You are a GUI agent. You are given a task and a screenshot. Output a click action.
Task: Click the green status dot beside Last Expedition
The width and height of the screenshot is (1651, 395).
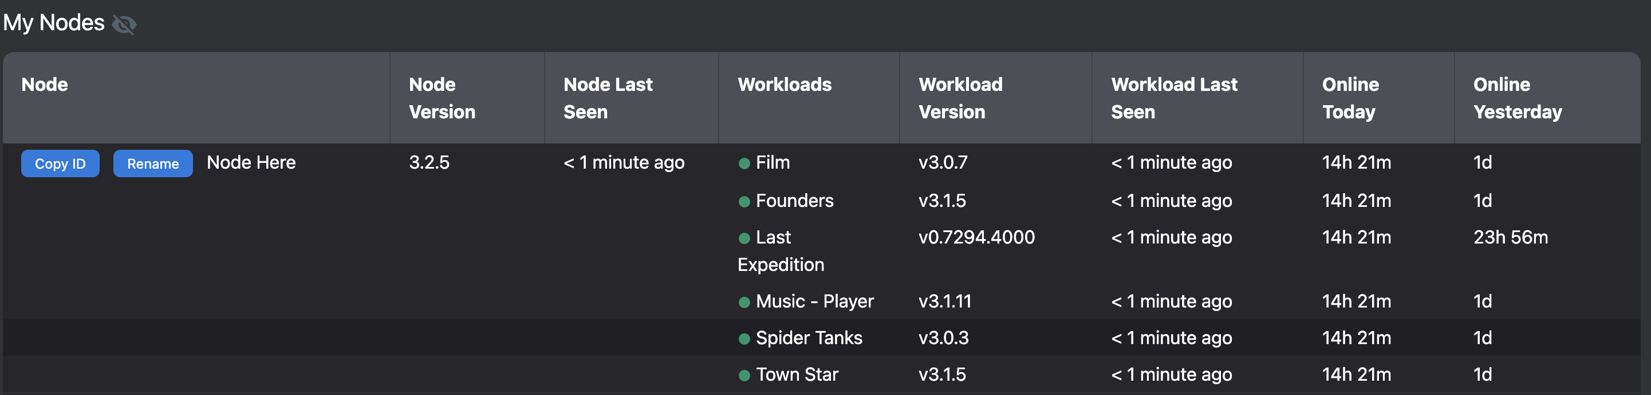click(744, 239)
